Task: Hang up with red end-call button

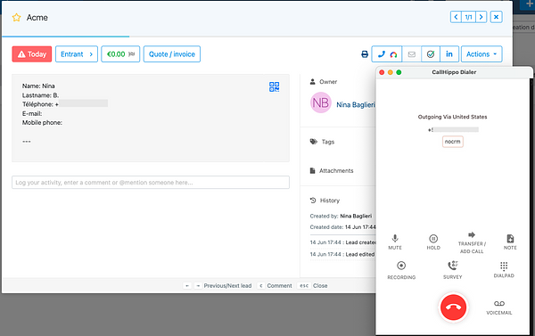Action: (453, 307)
